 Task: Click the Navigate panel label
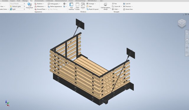click(x=116, y=12)
